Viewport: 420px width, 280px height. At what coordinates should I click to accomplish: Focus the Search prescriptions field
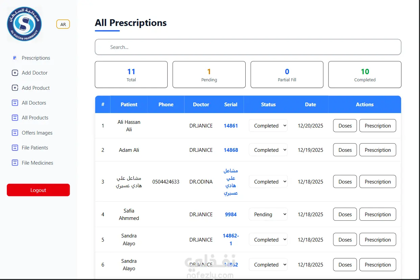coord(248,47)
